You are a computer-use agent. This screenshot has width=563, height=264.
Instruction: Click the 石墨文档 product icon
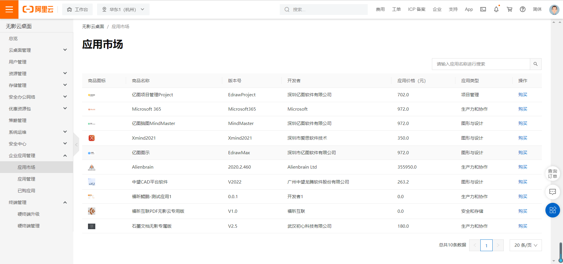(x=91, y=226)
